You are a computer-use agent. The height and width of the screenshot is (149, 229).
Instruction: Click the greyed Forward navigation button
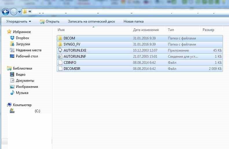[x=14, y=12]
